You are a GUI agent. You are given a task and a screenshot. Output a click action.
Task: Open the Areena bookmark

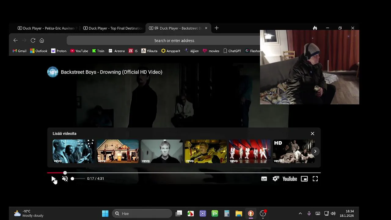(116, 51)
